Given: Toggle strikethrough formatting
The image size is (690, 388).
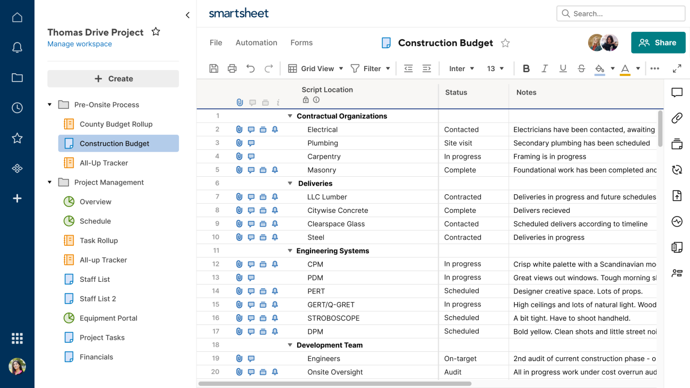Looking at the screenshot, I should pyautogui.click(x=581, y=68).
